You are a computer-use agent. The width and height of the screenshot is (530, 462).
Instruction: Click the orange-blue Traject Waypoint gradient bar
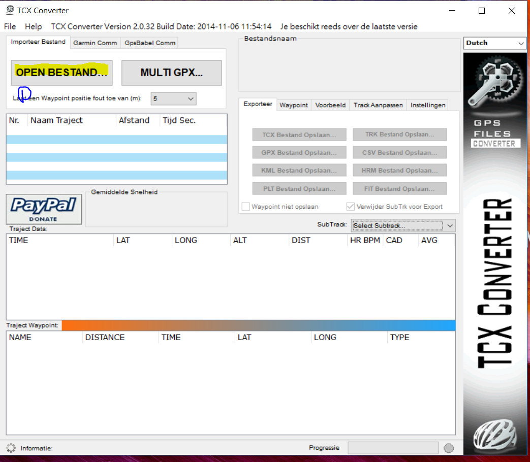pyautogui.click(x=259, y=325)
